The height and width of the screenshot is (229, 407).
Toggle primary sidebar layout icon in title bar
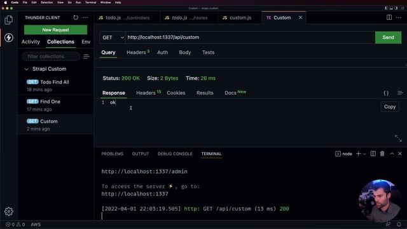click(x=386, y=8)
